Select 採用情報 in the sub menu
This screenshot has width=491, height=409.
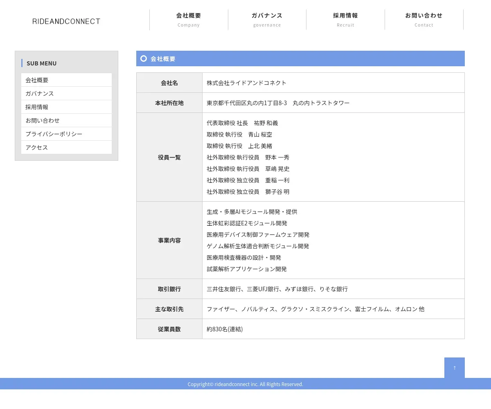click(x=66, y=107)
